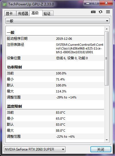
Task: Click the 注册表路径 label
Action: 15,44
